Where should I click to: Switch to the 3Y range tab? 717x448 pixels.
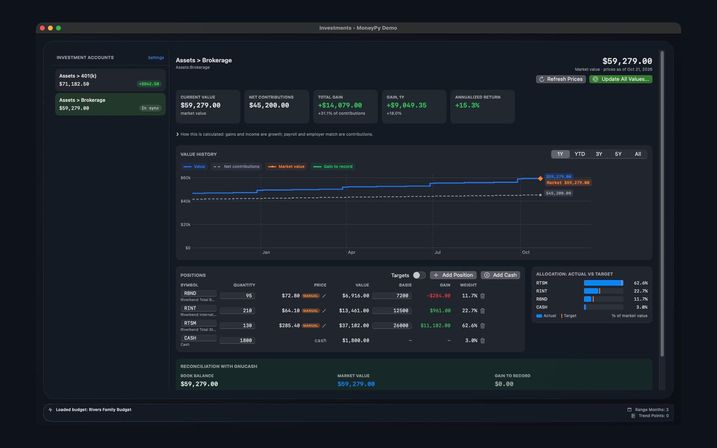tap(599, 154)
